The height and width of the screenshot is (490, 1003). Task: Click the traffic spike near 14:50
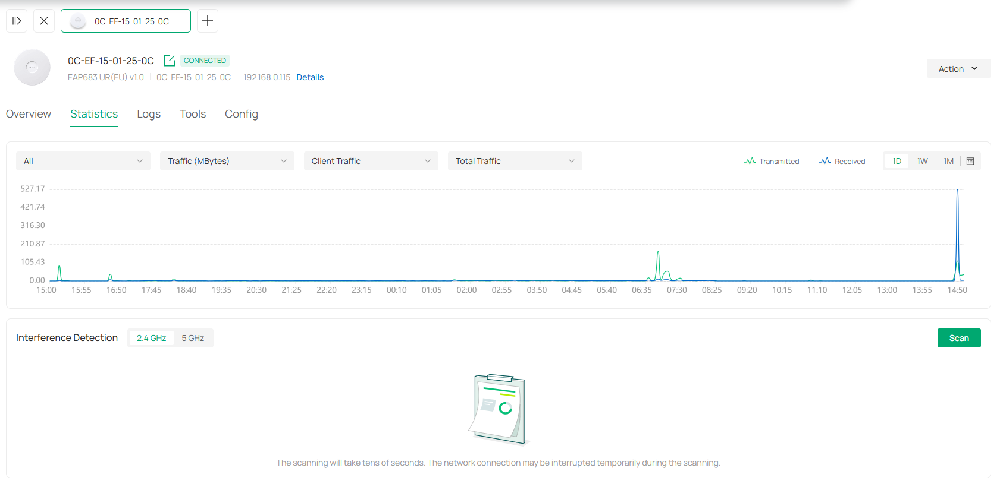pyautogui.click(x=957, y=235)
